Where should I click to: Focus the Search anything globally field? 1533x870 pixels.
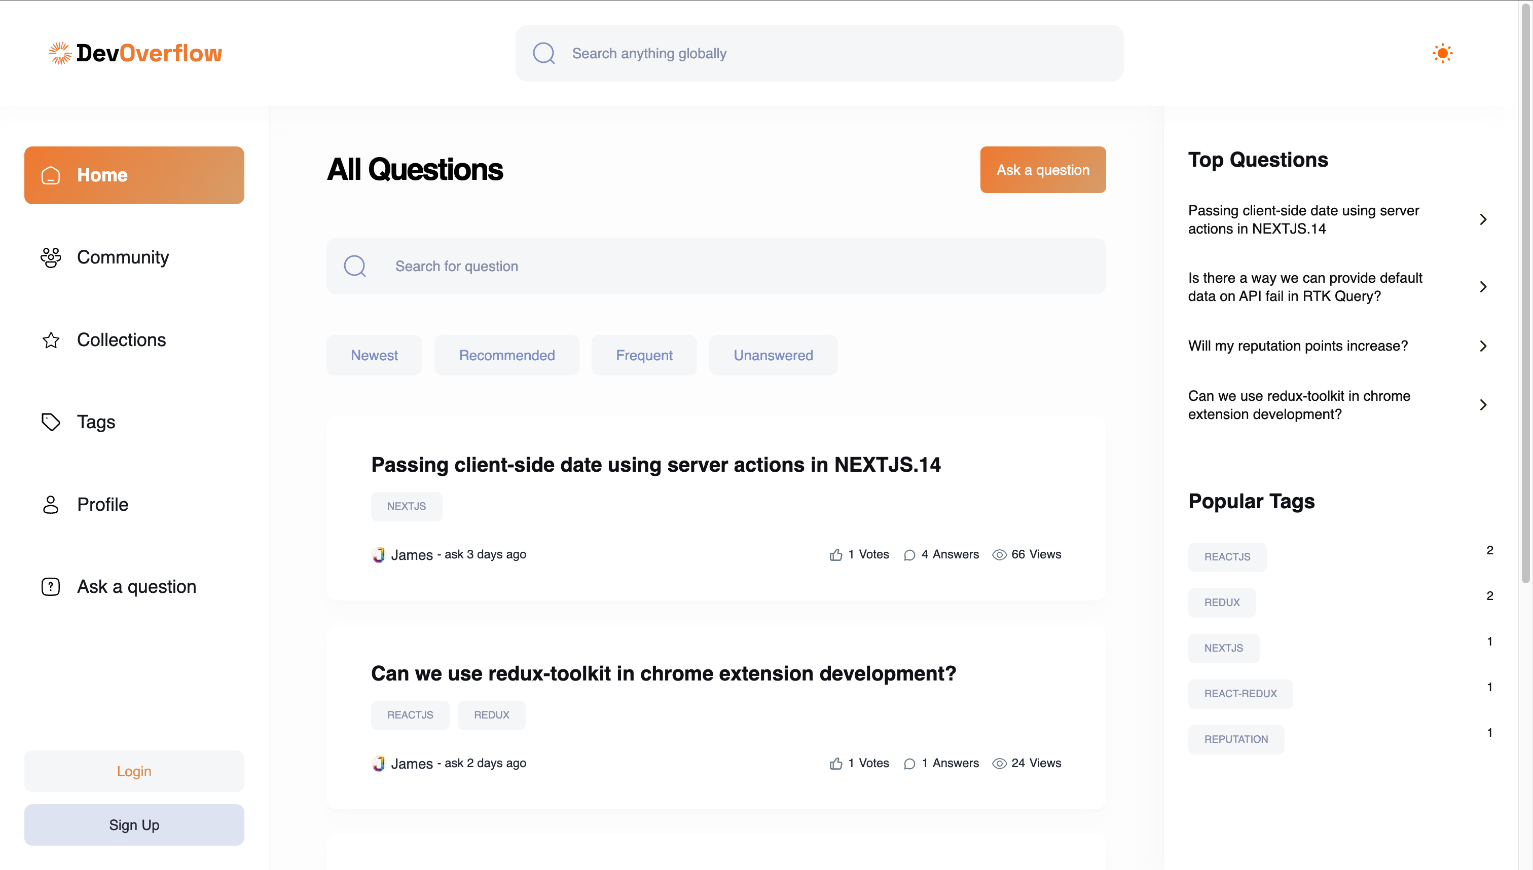tap(819, 53)
